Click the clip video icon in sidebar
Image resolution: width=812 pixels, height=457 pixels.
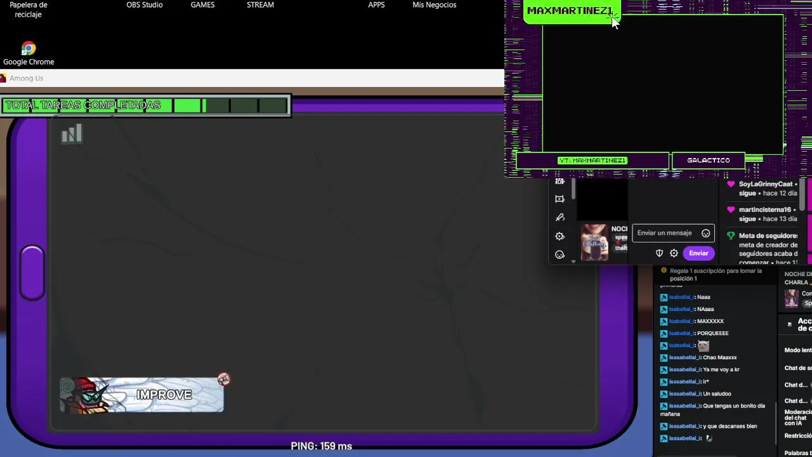[560, 199]
